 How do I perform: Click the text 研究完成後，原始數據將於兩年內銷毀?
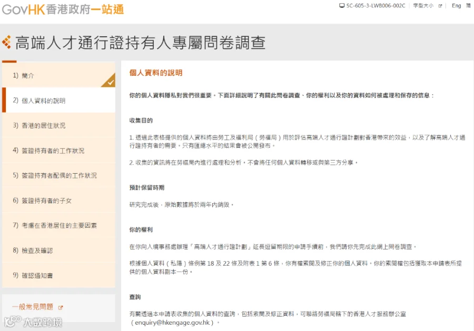coord(181,205)
